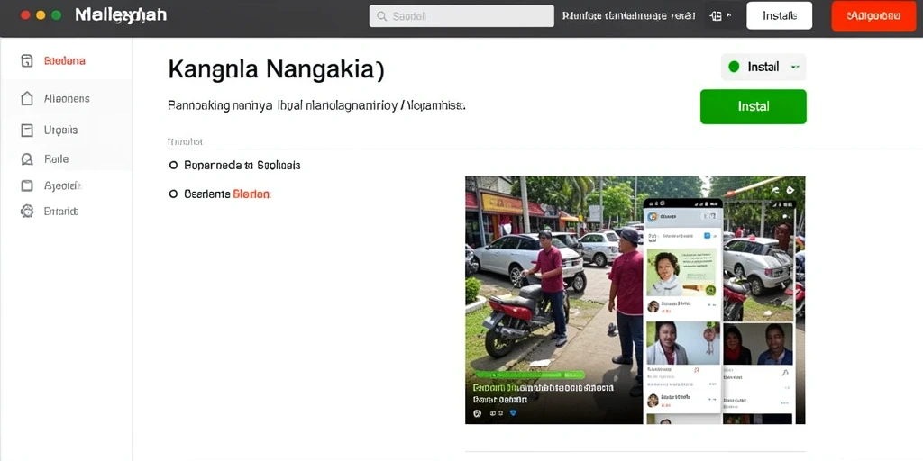Open the dropdown arrow next to toolbar icon
Image resolution: width=923 pixels, height=461 pixels.
[729, 16]
